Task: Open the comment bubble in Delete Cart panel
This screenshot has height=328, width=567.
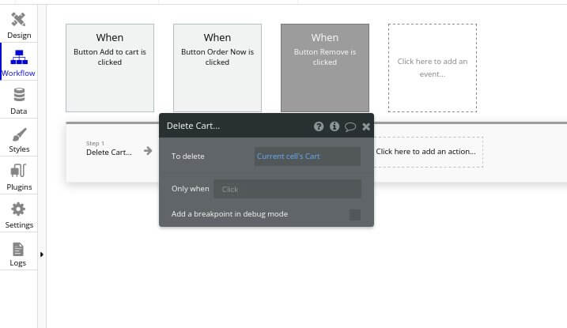Action: click(350, 126)
